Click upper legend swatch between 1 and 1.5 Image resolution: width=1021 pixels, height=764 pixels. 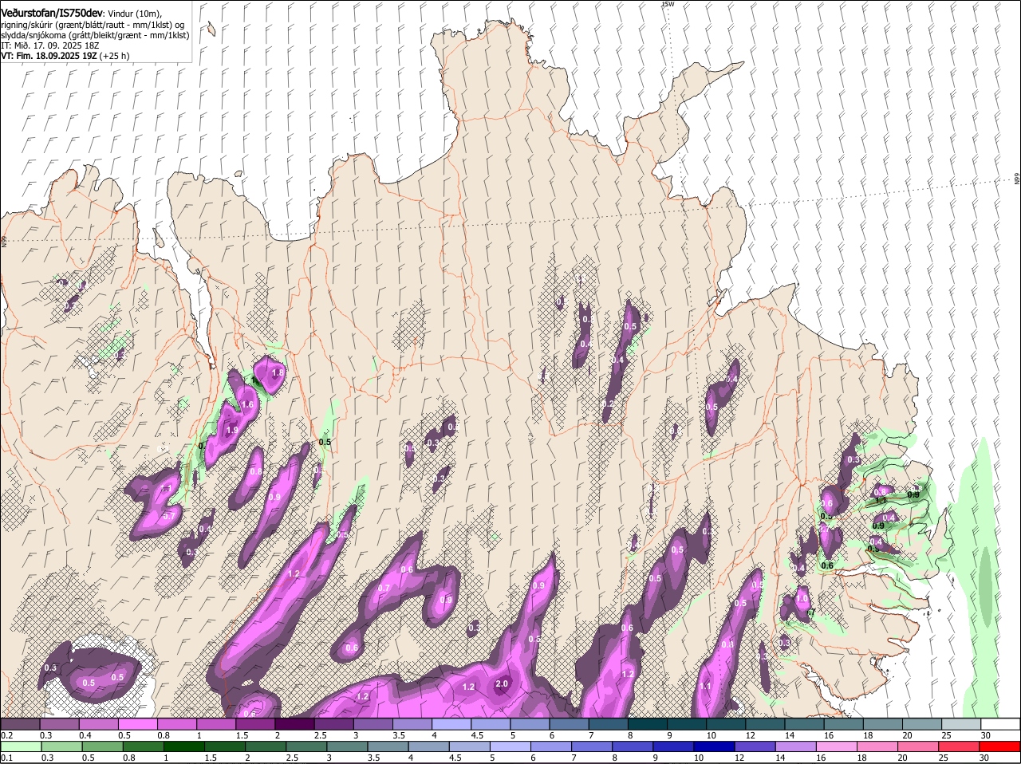coord(216,723)
